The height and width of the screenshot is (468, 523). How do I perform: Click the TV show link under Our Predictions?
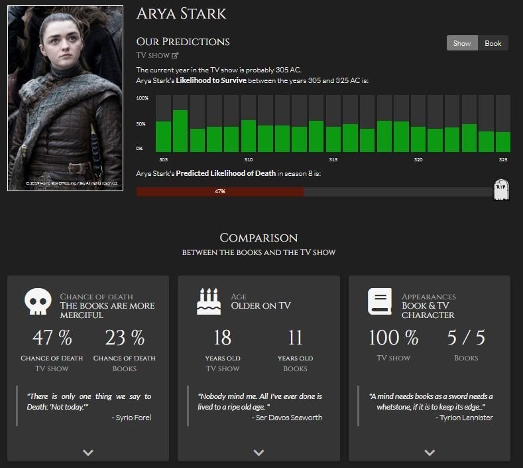152,56
